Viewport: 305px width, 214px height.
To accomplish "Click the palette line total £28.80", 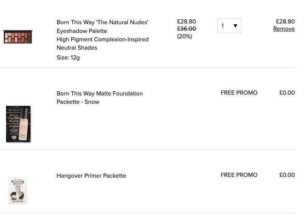I will (285, 22).
